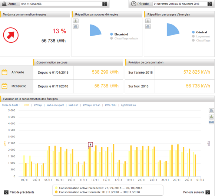Click the Période date range field
This screenshot has width=215, height=196.
[x=180, y=4]
